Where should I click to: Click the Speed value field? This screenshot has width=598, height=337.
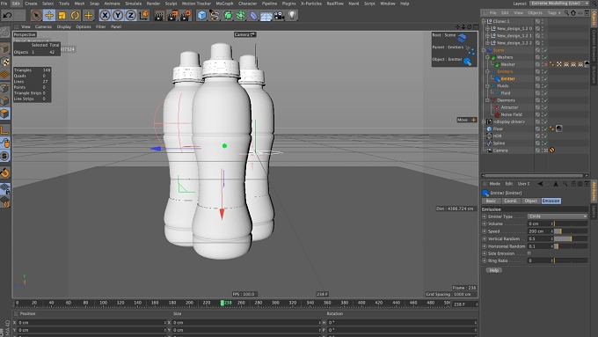pos(540,231)
